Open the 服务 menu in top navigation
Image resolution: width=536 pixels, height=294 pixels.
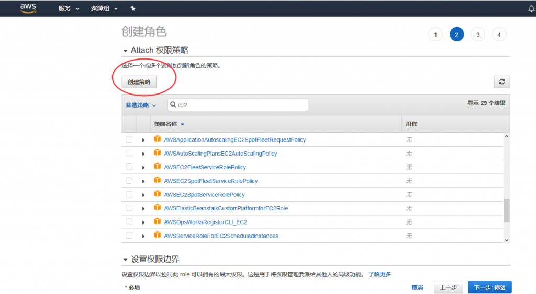pos(69,8)
